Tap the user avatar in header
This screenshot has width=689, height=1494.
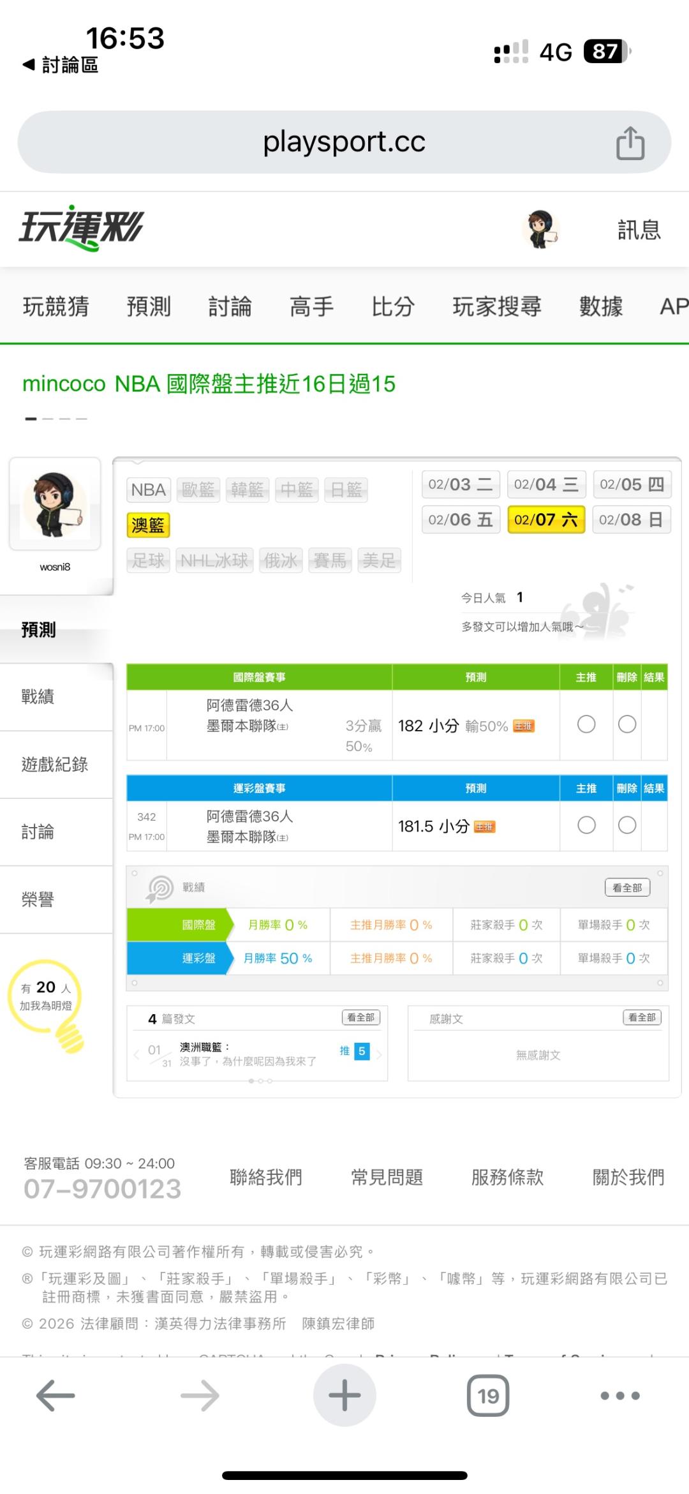click(540, 229)
